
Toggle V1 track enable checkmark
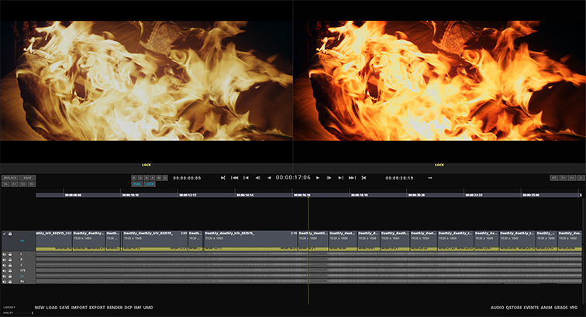tap(5, 233)
